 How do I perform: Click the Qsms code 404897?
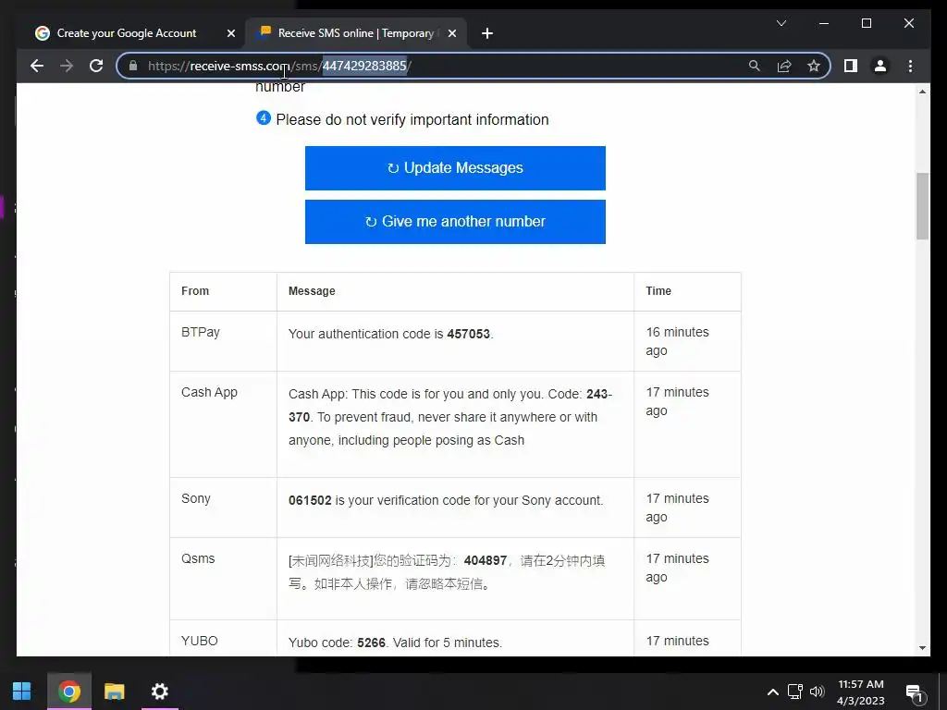(x=485, y=561)
